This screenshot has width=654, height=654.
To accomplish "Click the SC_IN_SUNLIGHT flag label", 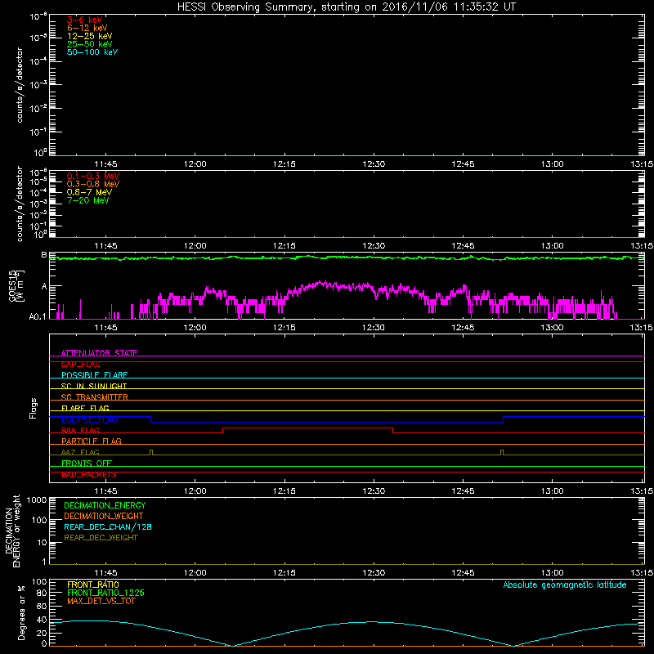I will 94,386.
